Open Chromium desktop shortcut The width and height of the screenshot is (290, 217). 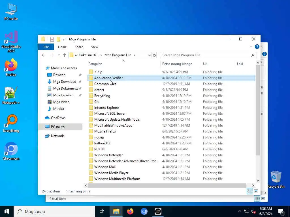11,151
